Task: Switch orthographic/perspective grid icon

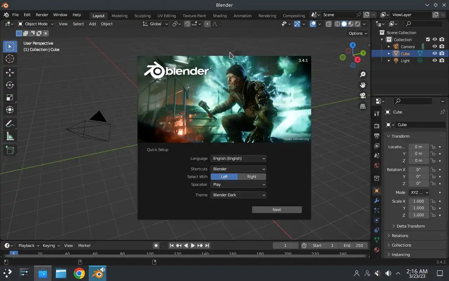Action: point(363,106)
